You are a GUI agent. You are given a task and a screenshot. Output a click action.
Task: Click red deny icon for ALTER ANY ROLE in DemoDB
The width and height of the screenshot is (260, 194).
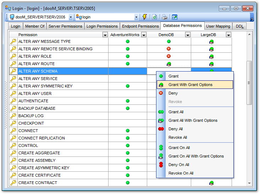click(169, 56)
